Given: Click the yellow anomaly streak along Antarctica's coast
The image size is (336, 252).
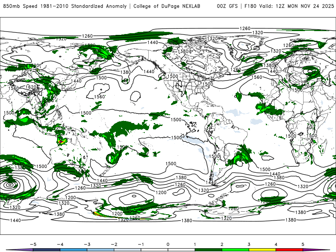Looking at the screenshot, I should 99,214.
